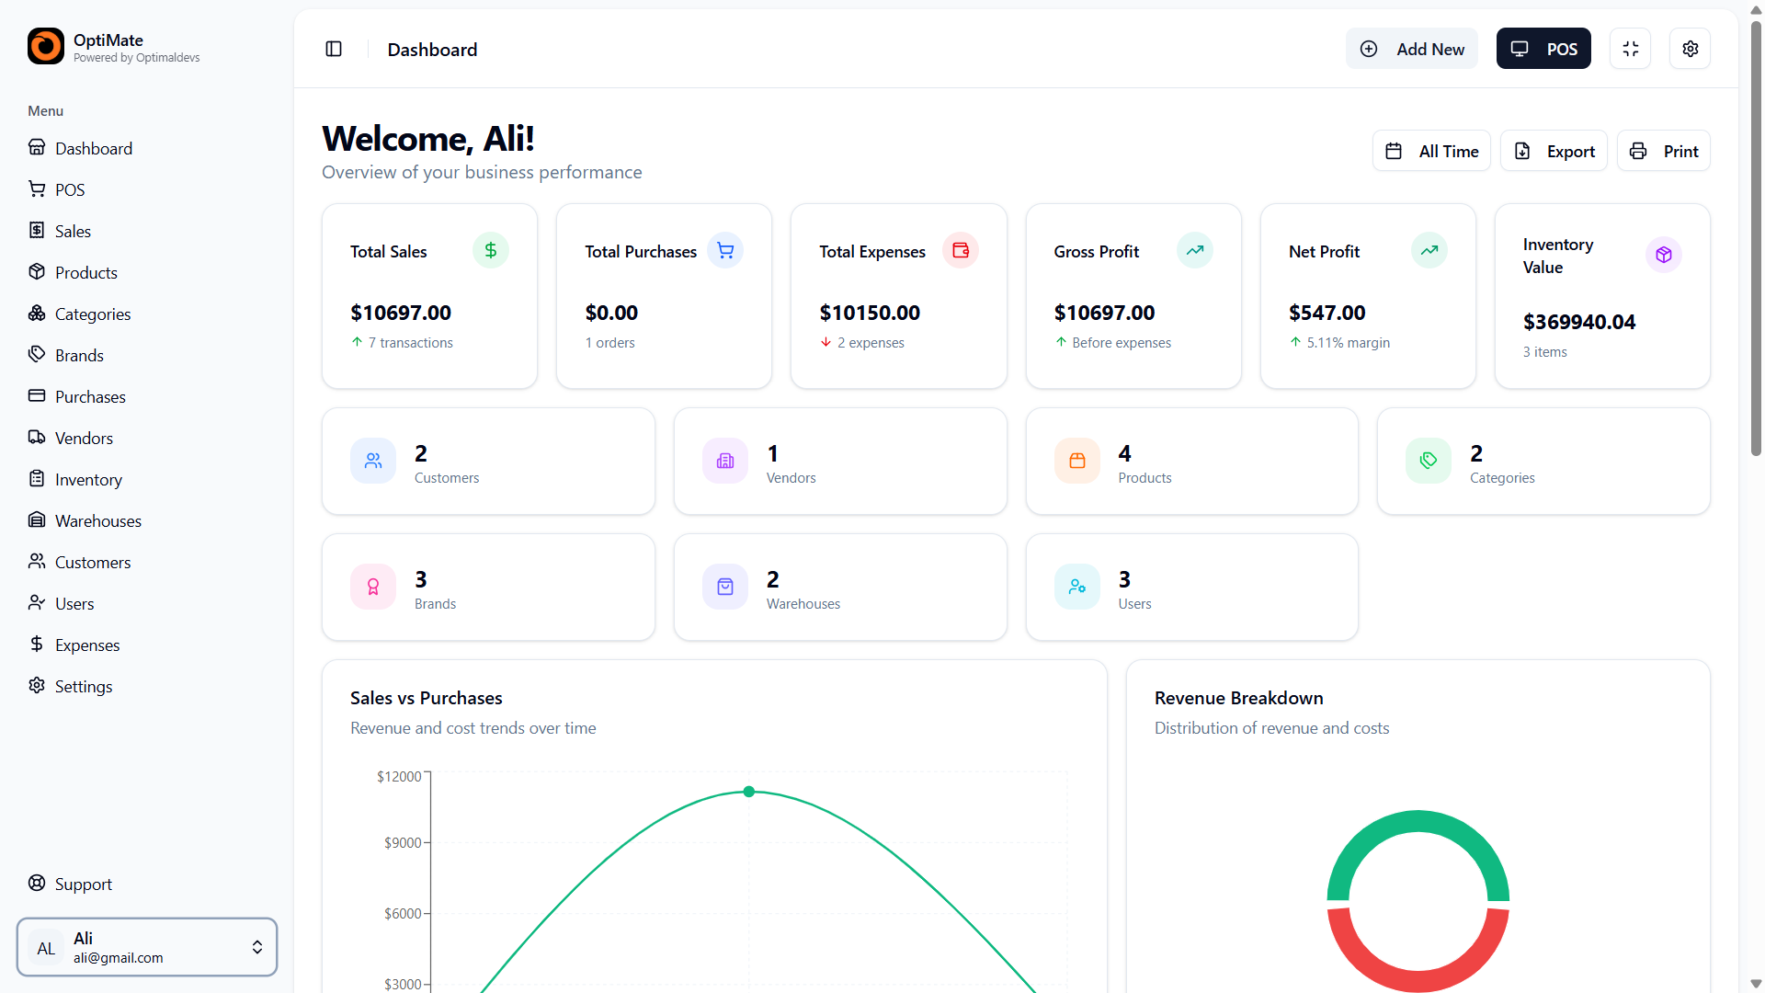Open the settings gear in header
Image resolution: width=1765 pixels, height=993 pixels.
point(1690,49)
